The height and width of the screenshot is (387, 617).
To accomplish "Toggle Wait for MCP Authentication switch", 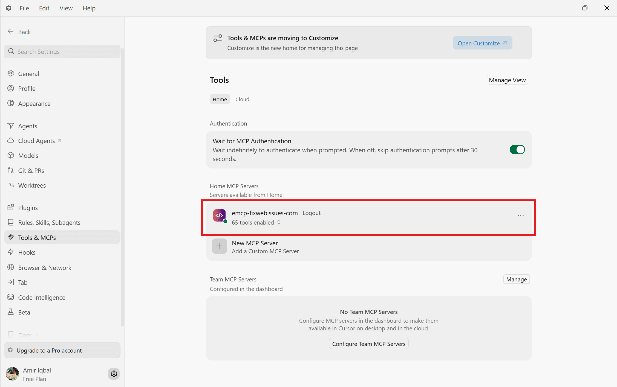I will [x=517, y=150].
